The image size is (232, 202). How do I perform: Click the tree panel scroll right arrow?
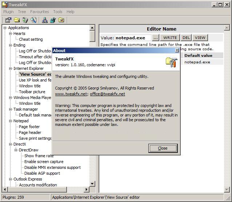point(87,189)
